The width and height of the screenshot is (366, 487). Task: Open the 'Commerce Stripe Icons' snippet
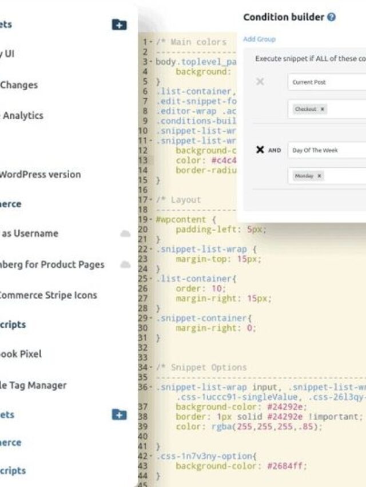[48, 295]
